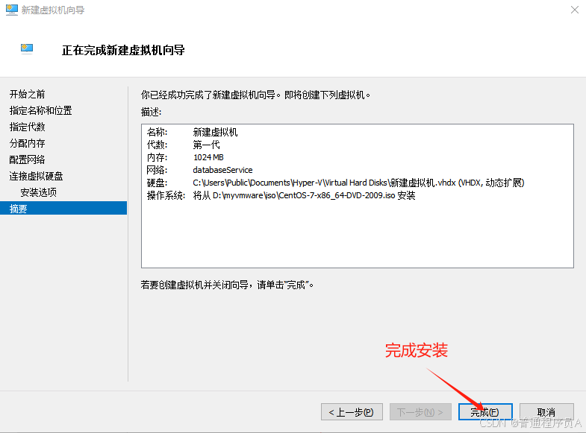
Task: Cancel the wizard with 取消
Action: tap(546, 411)
